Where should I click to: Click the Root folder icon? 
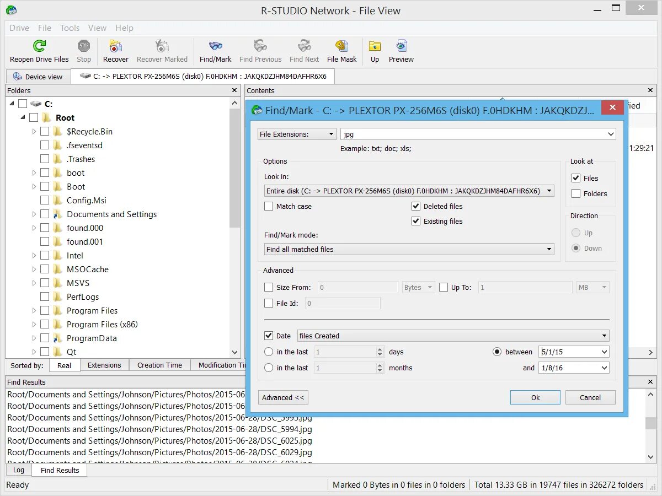47,117
